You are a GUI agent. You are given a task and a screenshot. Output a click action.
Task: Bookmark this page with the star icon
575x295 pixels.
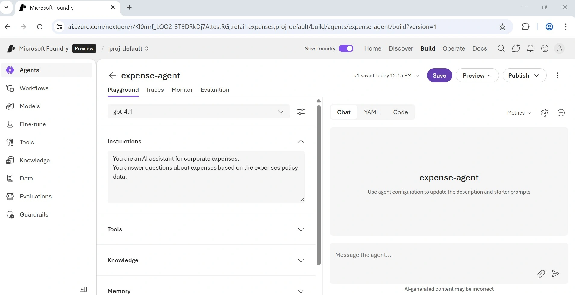tap(502, 27)
